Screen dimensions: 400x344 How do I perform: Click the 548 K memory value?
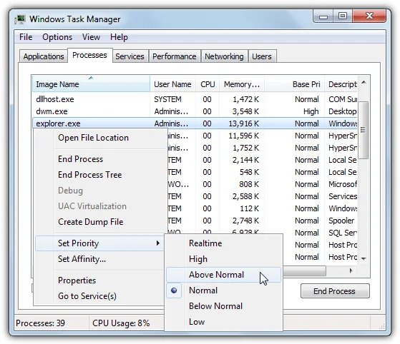(x=249, y=172)
